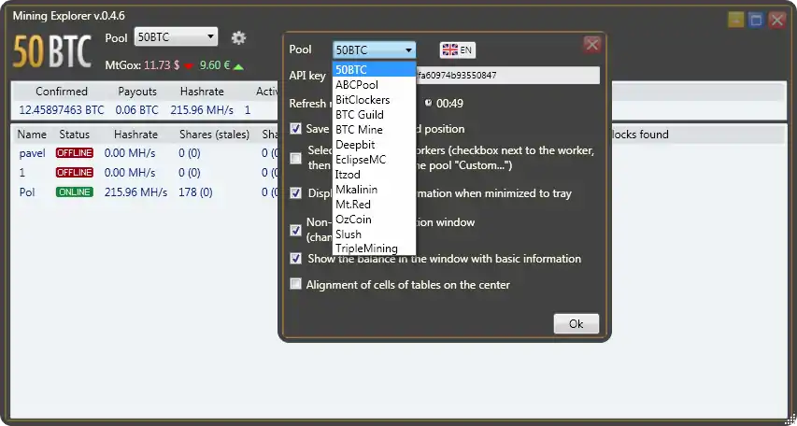Select Deepbit from the pool list

click(x=355, y=145)
